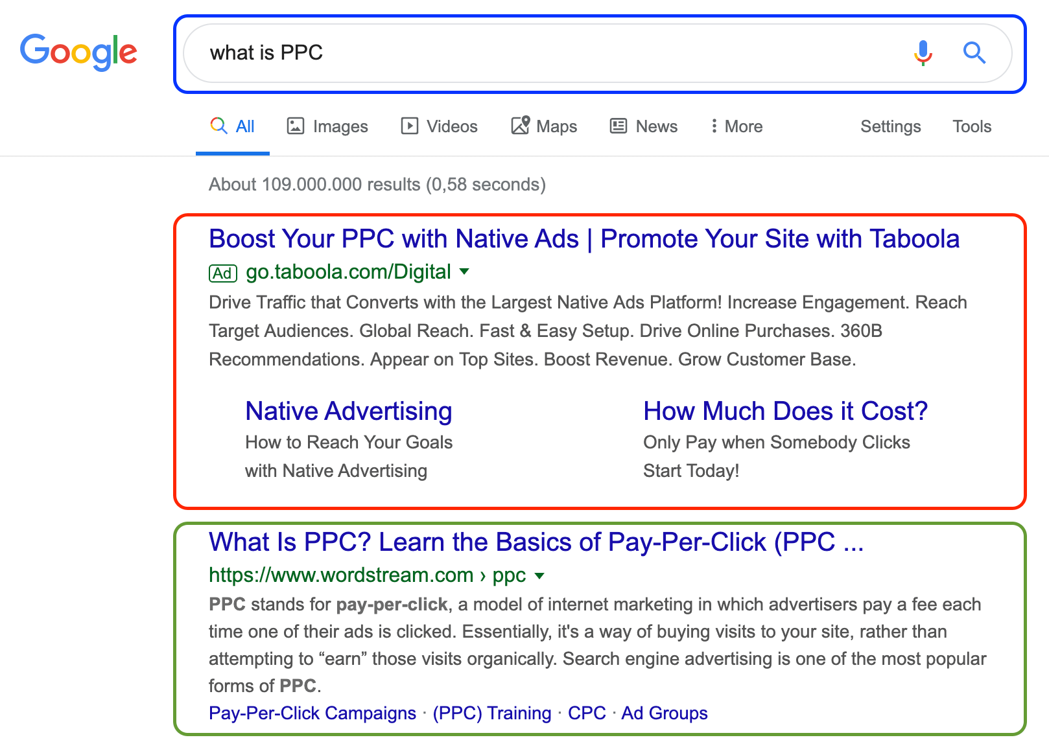
Task: Click the three-dot More icon
Action: [714, 126]
